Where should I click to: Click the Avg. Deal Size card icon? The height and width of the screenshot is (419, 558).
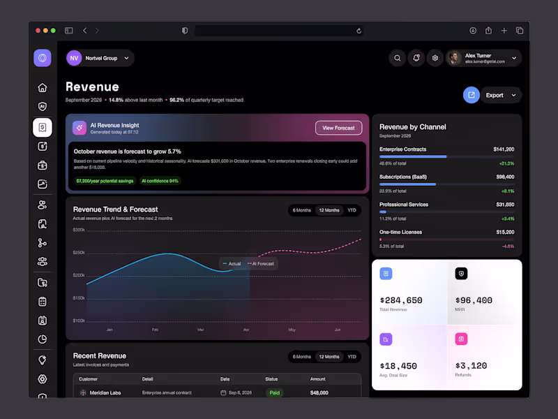tap(386, 339)
